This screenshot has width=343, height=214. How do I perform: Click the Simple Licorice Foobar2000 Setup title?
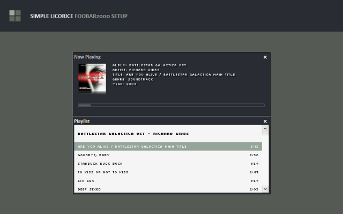(79, 16)
